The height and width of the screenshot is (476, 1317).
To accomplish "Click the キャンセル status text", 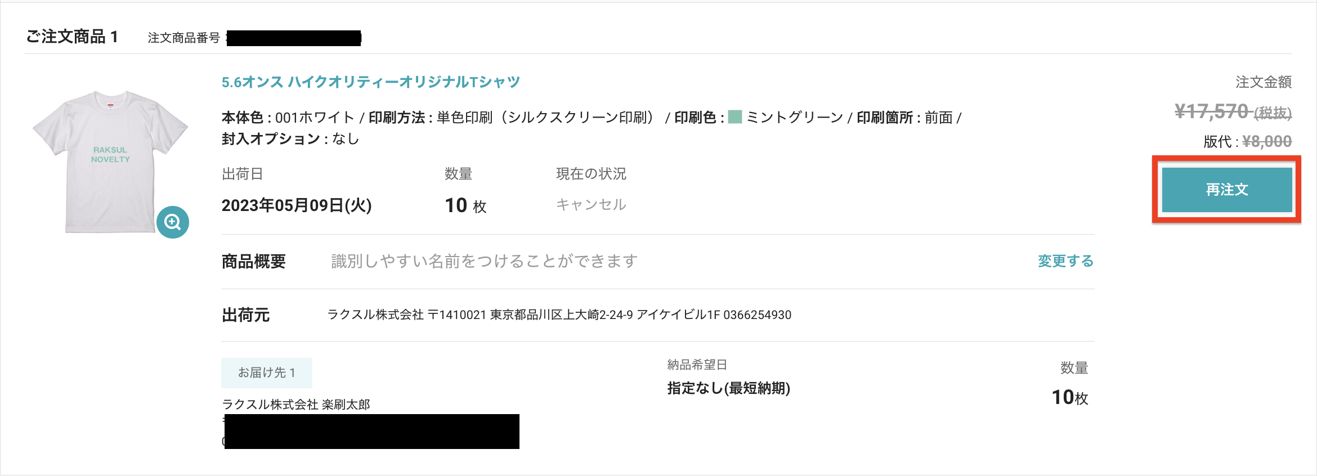I will (591, 204).
